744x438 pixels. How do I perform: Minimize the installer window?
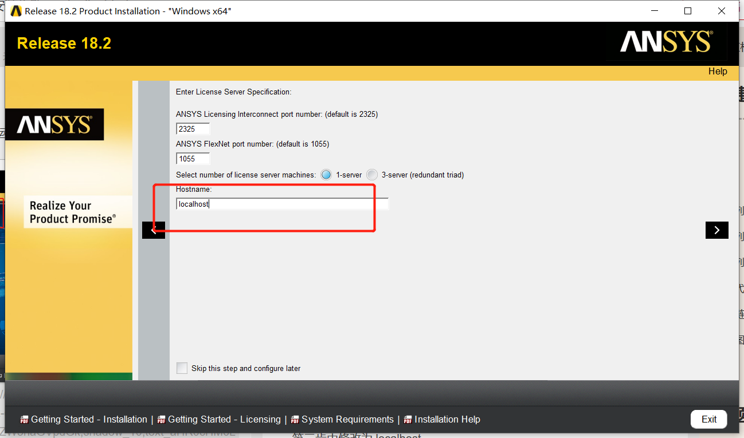coord(655,11)
